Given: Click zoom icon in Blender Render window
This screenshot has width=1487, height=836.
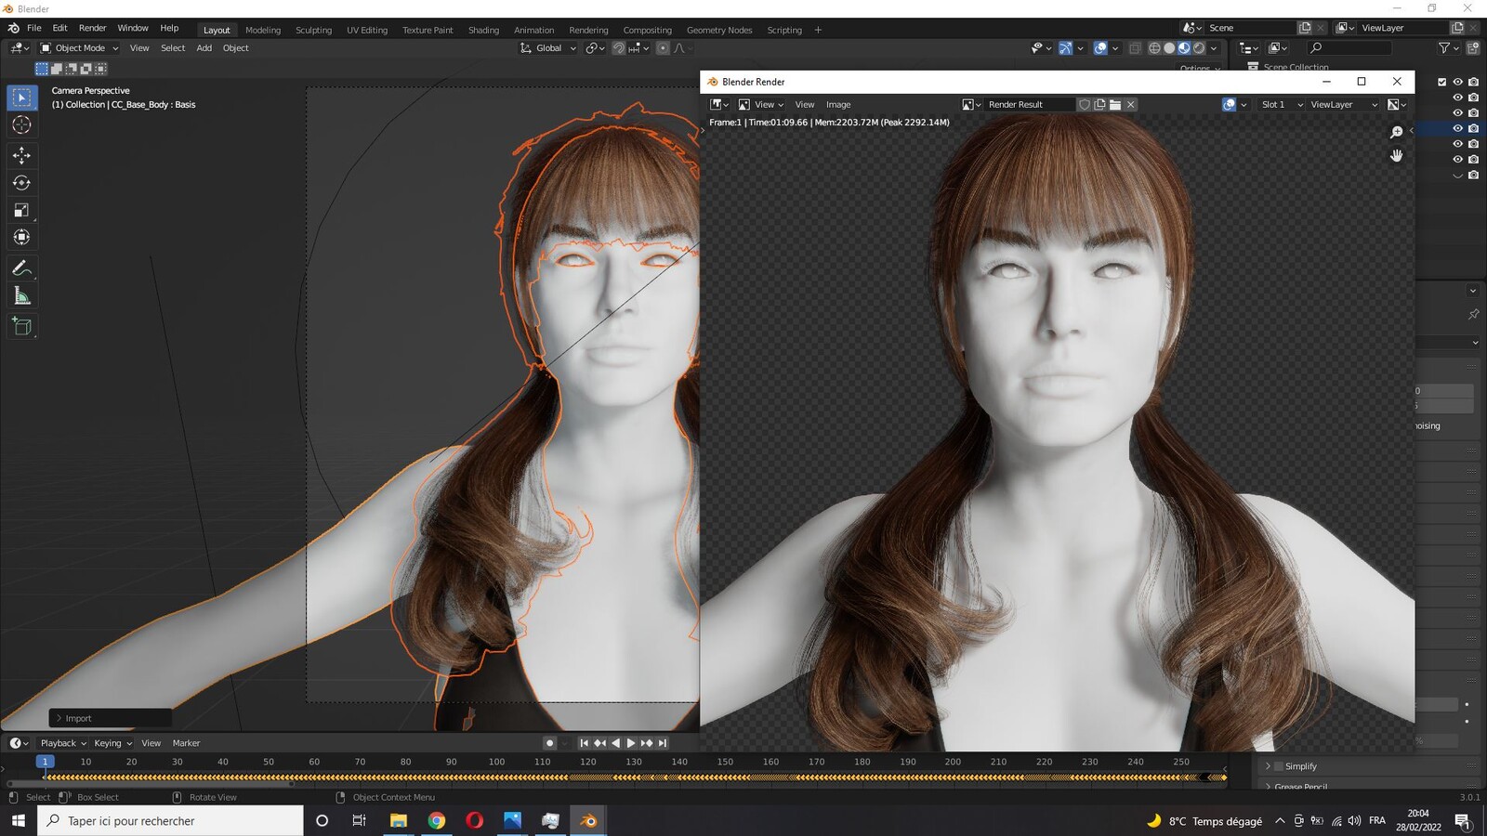Looking at the screenshot, I should 1396,133.
